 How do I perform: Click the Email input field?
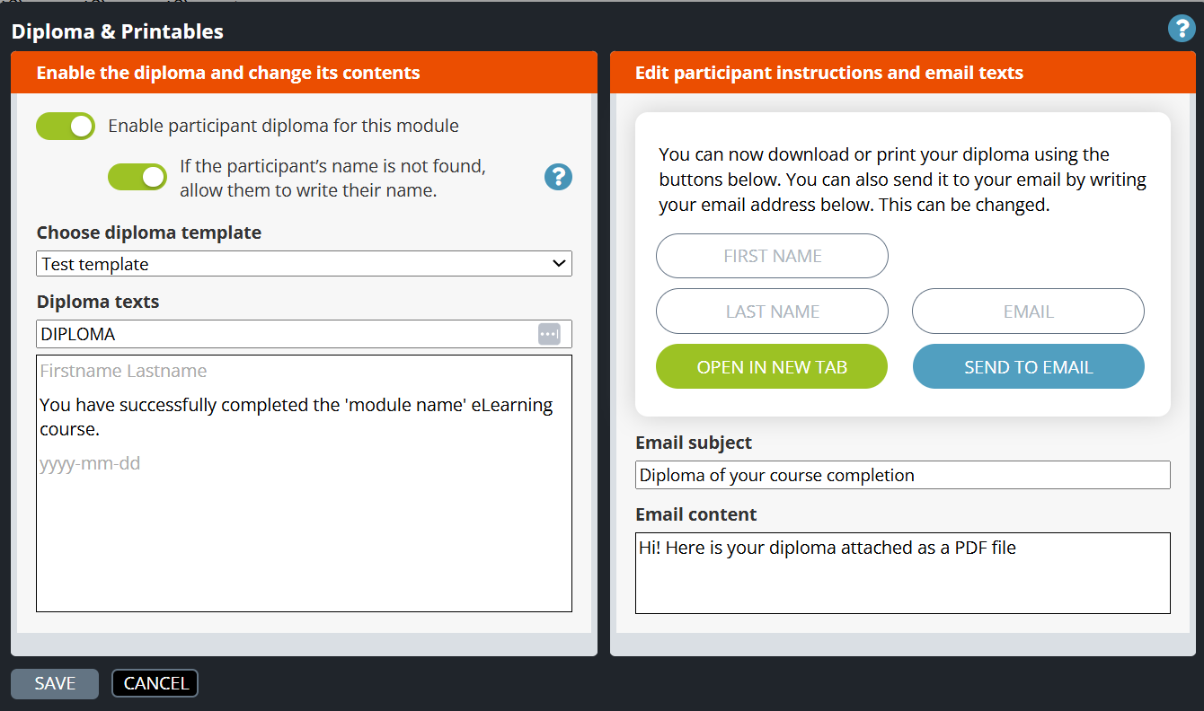1028,312
